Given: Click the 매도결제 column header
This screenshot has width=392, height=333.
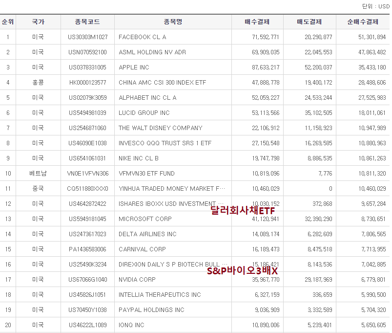Looking at the screenshot, I should tap(309, 22).
